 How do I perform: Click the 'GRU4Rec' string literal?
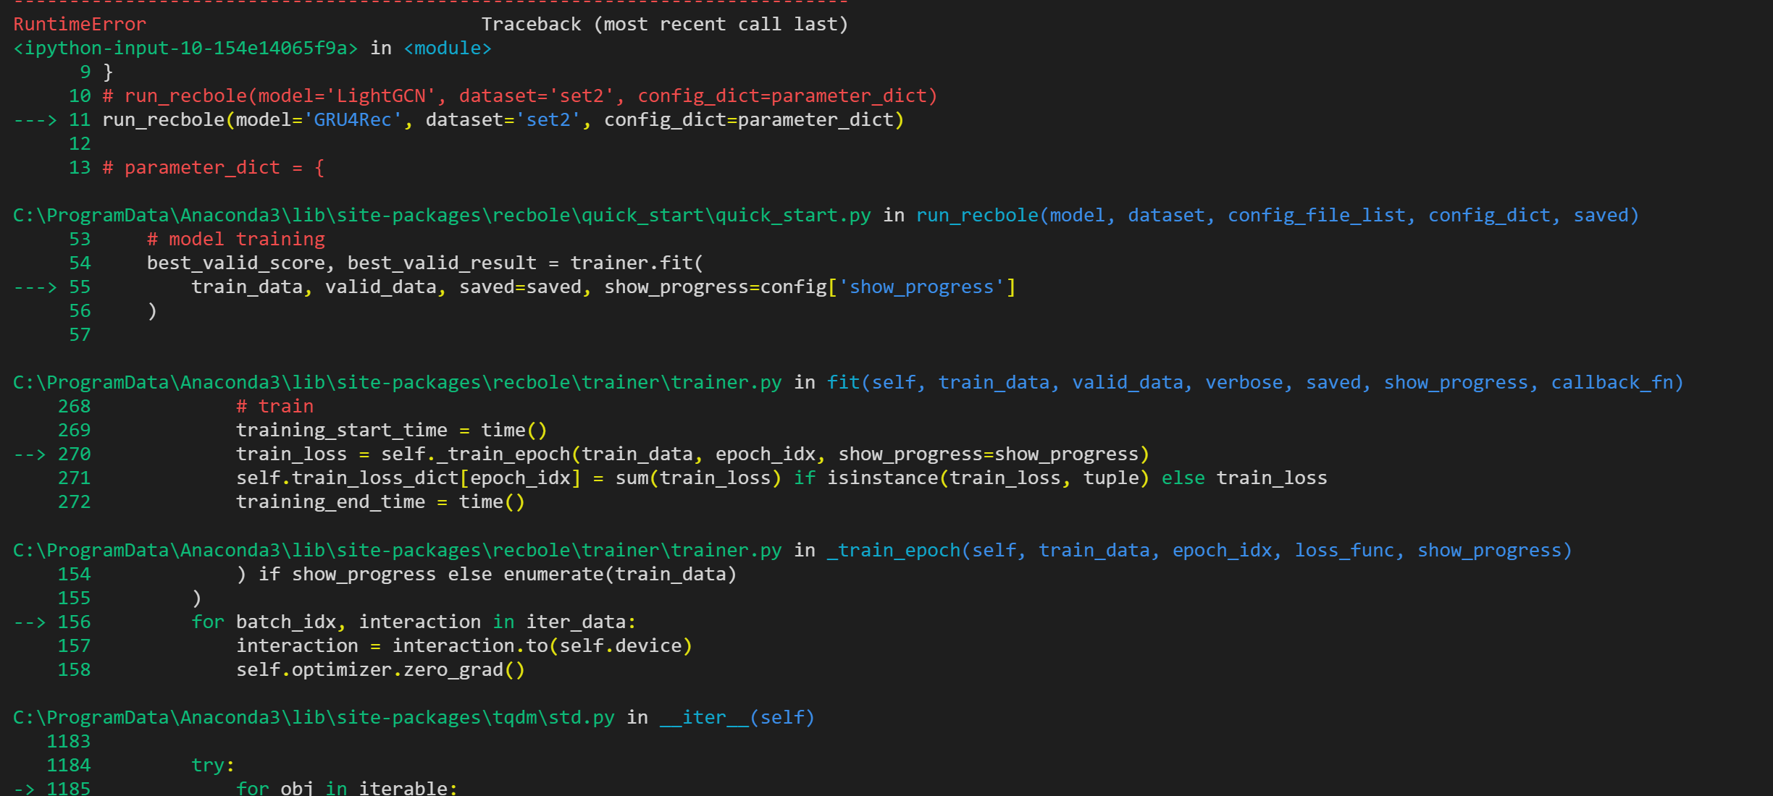pos(353,119)
